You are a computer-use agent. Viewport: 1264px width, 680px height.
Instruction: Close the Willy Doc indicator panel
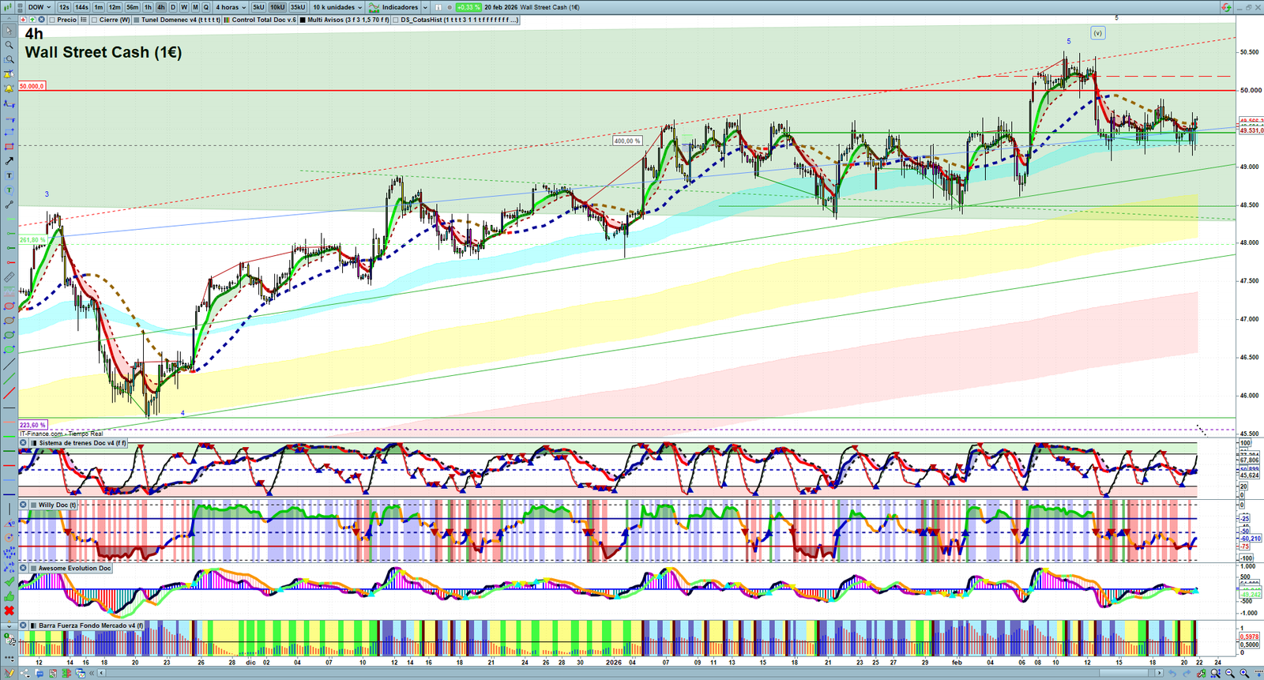click(x=24, y=505)
